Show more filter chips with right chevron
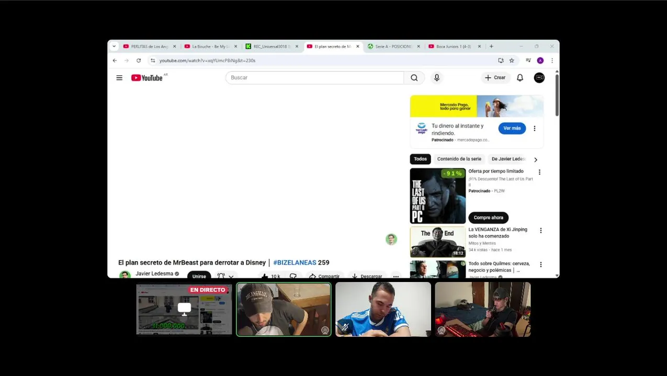Screen dimensions: 667x376 pos(535,160)
